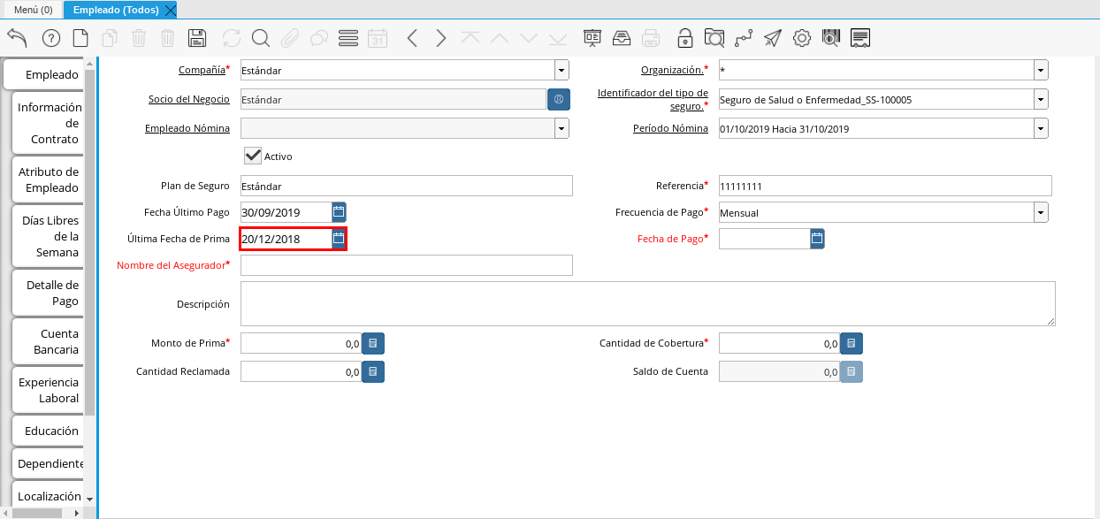The height and width of the screenshot is (519, 1100).
Task: Open calendar picker for Fecha de Pago
Action: [817, 238]
